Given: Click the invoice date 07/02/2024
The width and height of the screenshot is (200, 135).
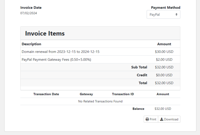Looking at the screenshot, I should coord(28,13).
